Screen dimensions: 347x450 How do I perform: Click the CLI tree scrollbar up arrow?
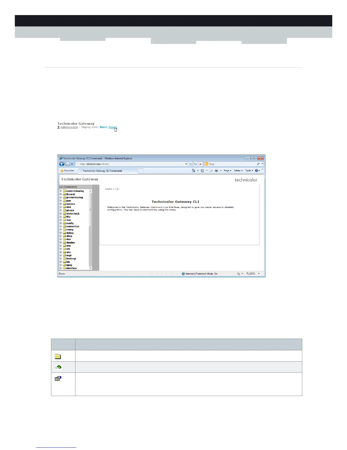(90, 191)
